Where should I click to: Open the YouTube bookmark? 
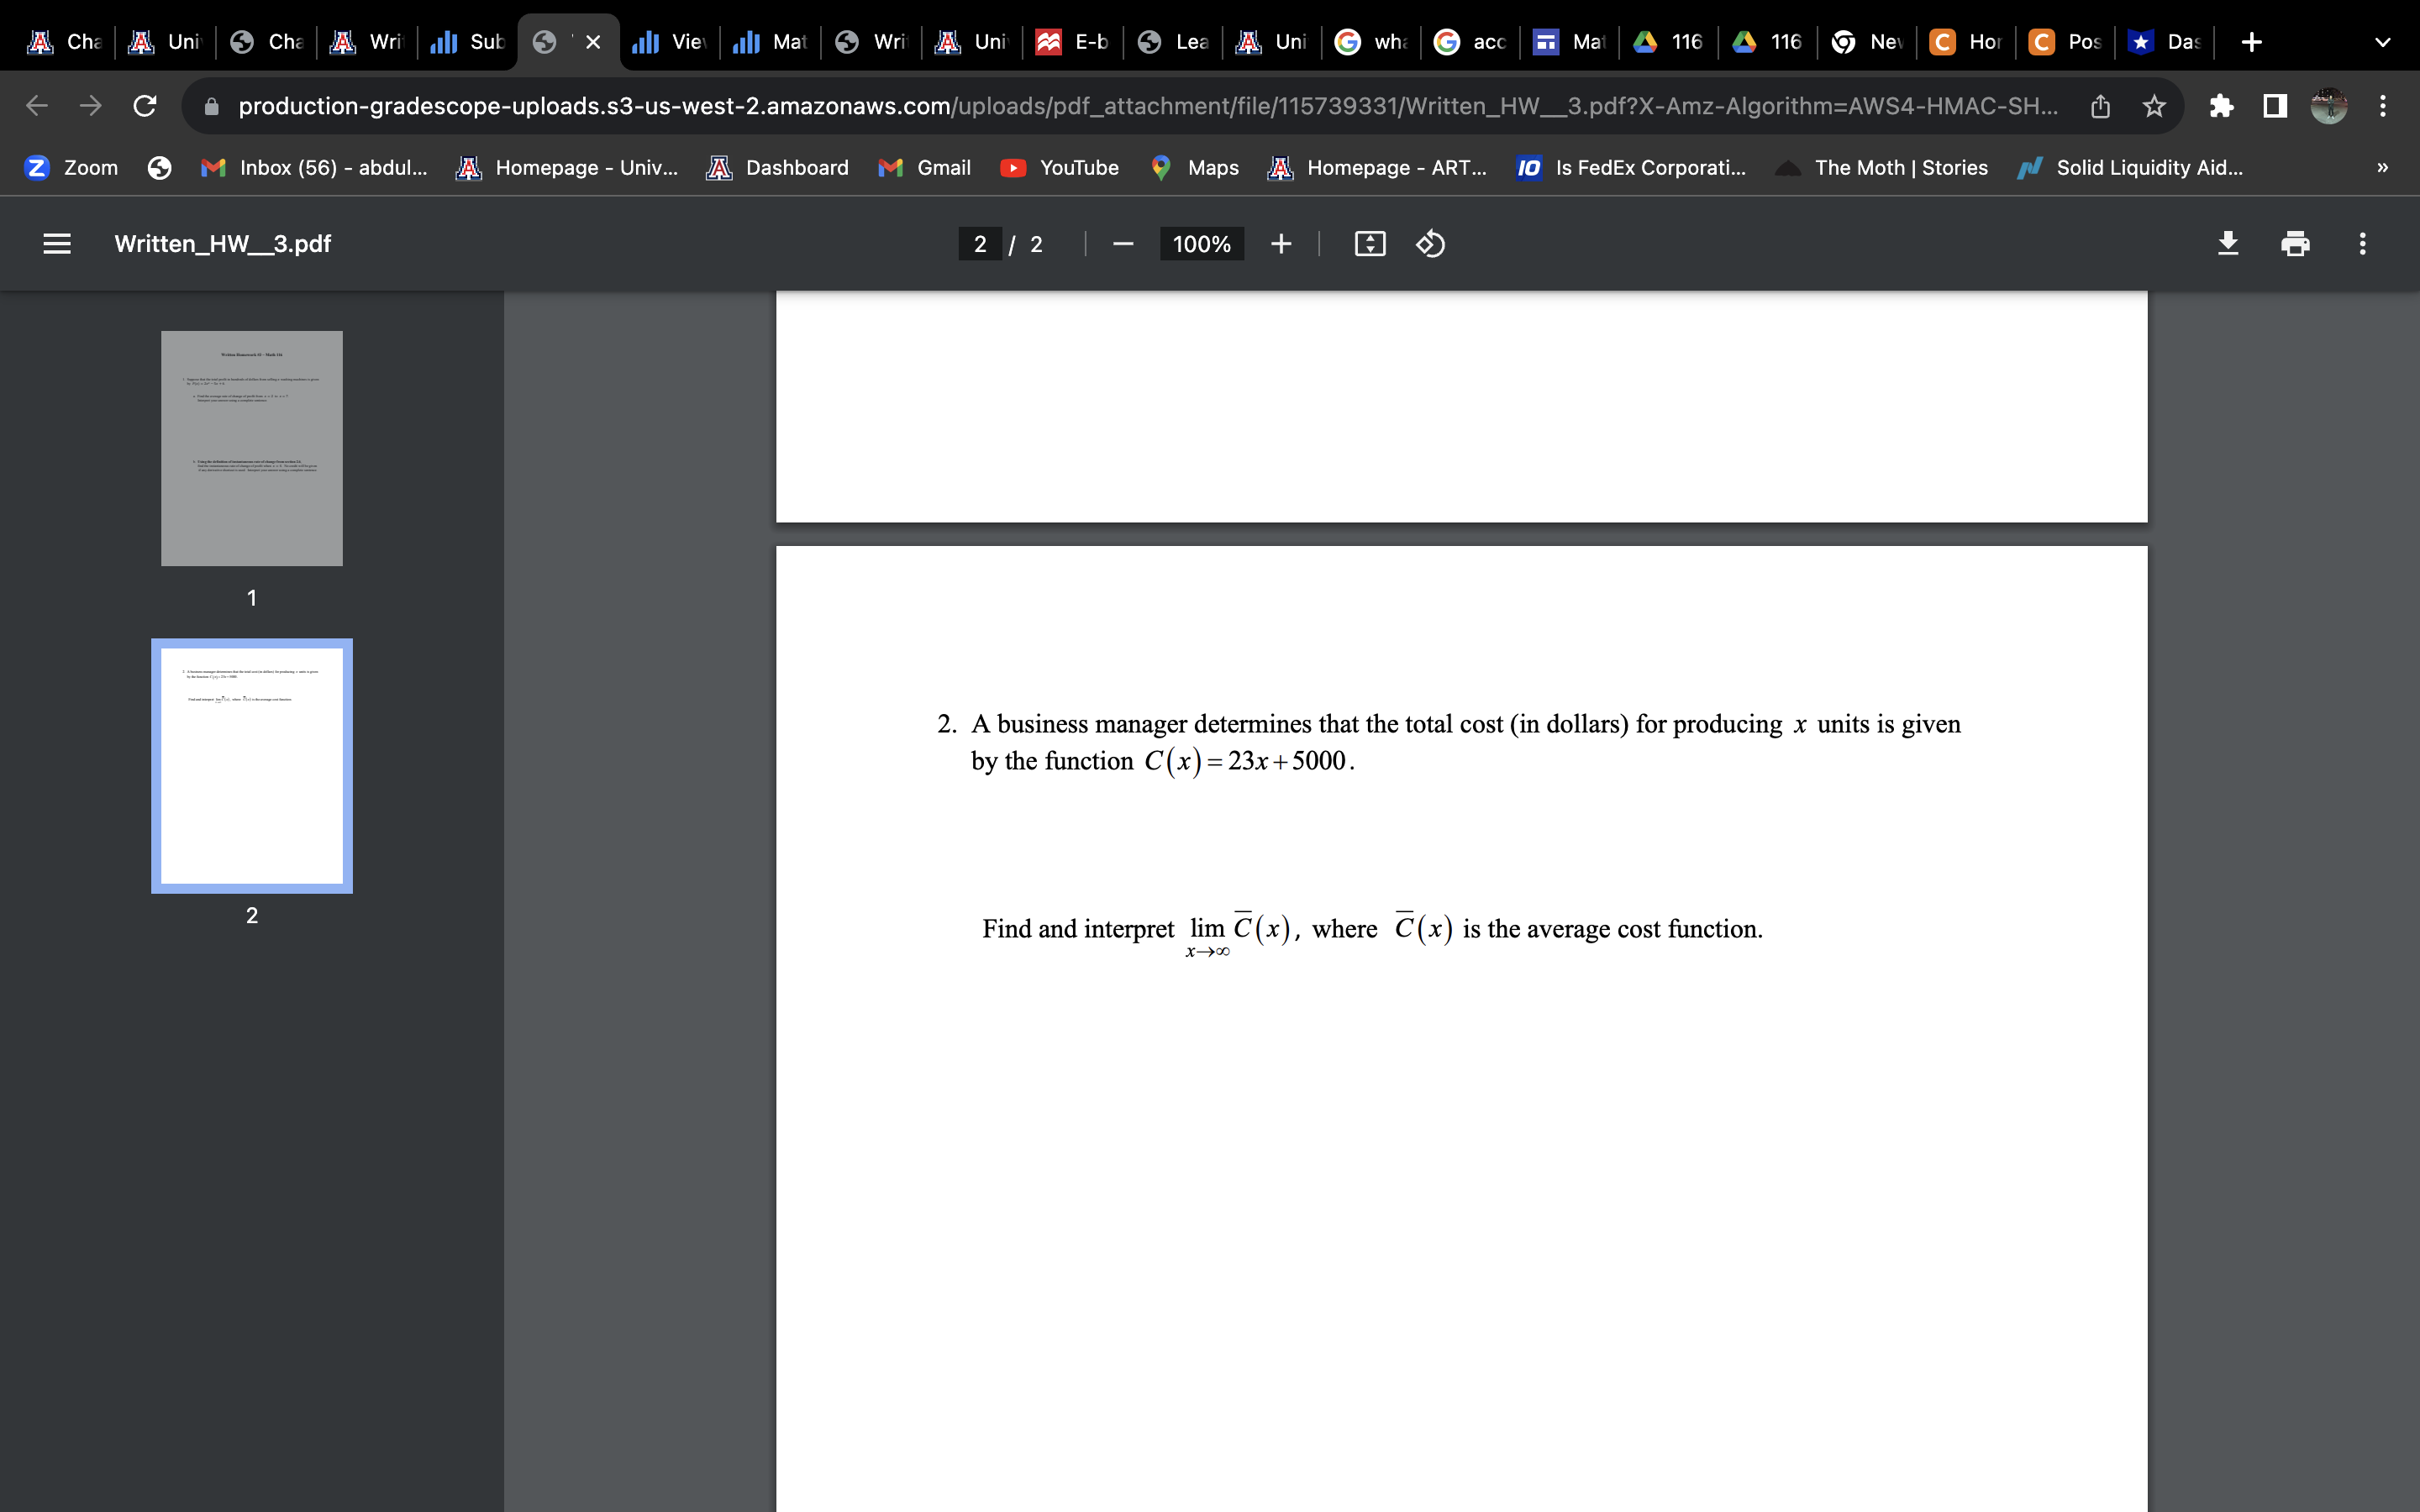1060,168
